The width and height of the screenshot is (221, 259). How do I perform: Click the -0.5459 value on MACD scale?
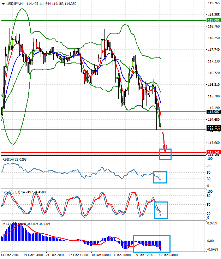click(213, 249)
